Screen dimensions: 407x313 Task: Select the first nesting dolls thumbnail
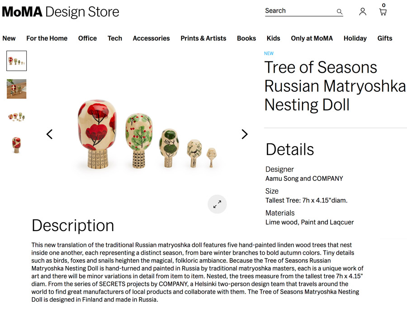click(x=17, y=61)
